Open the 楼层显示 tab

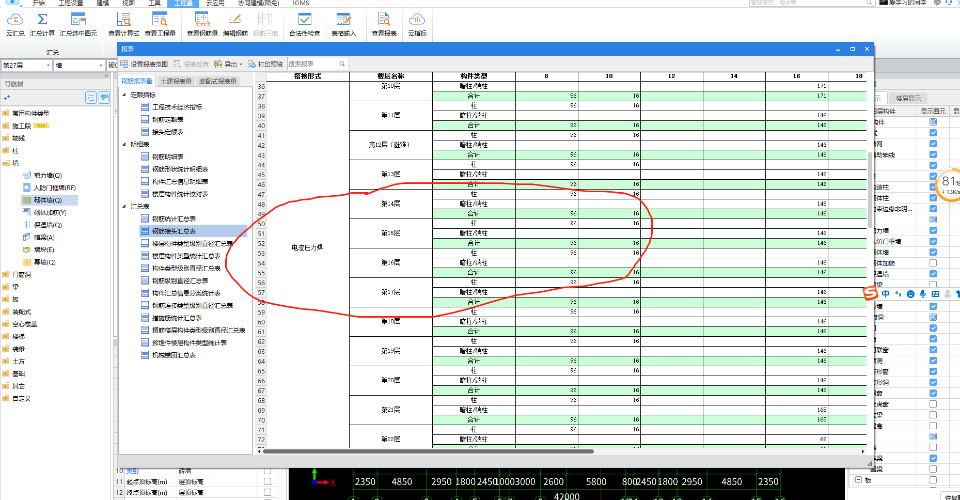coord(908,98)
